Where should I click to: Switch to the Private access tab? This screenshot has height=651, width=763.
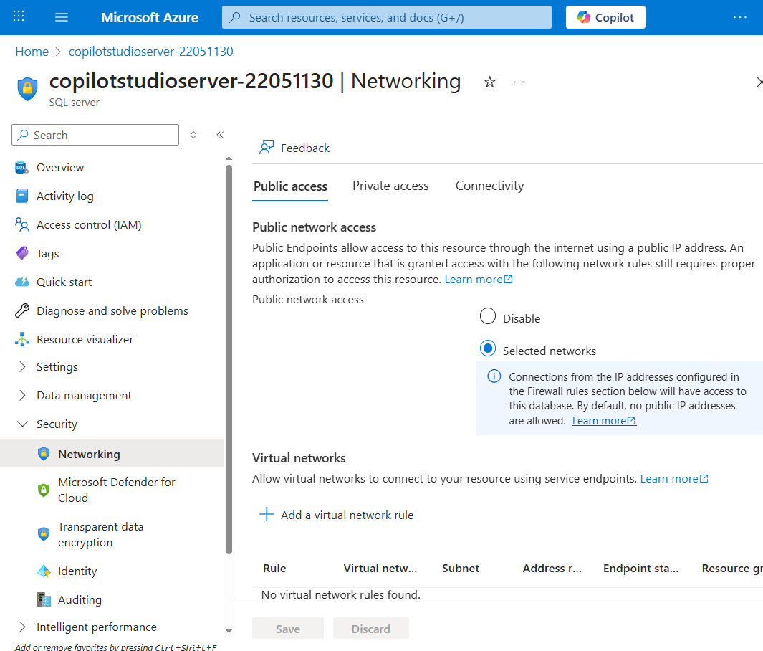390,186
